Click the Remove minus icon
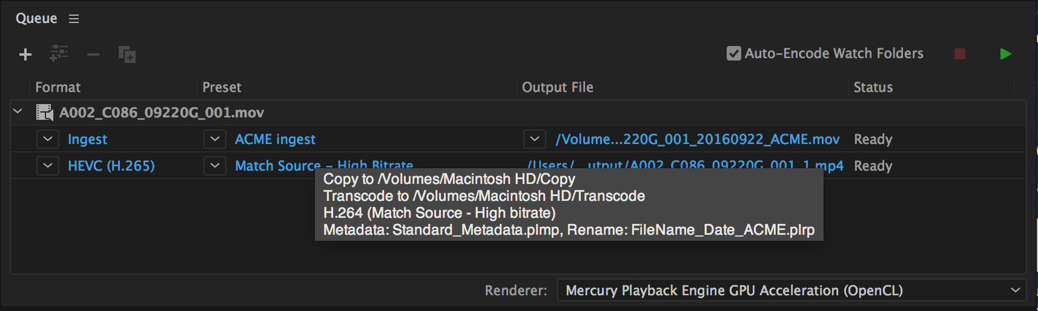 click(x=93, y=54)
